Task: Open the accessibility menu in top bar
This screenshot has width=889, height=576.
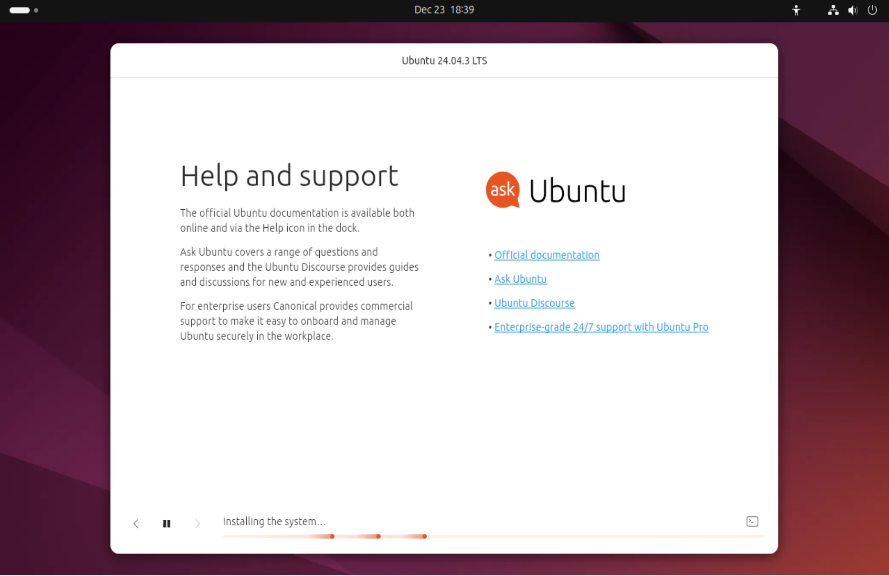Action: click(x=796, y=10)
